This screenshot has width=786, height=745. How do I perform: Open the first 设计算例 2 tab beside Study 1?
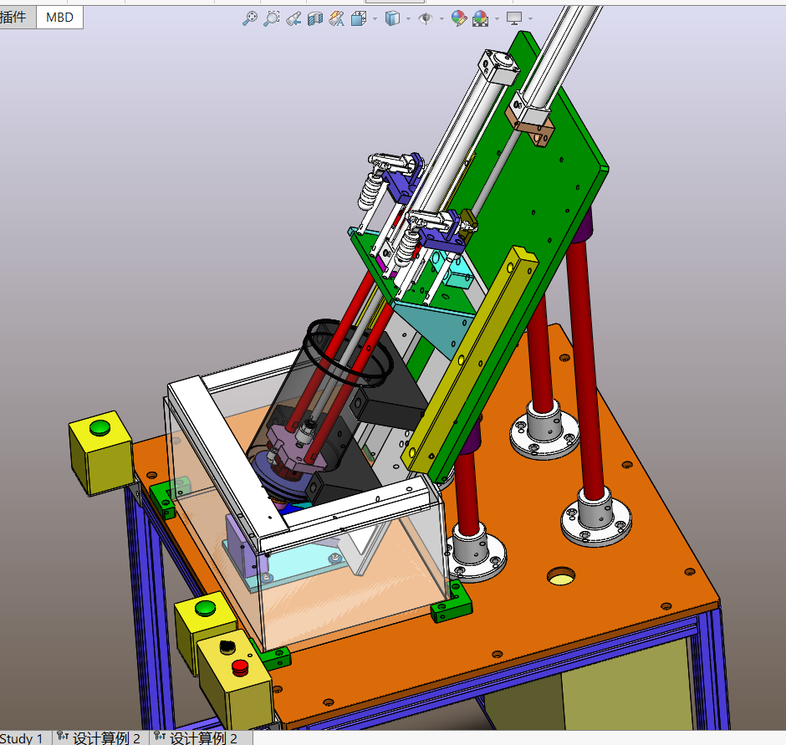click(x=99, y=738)
